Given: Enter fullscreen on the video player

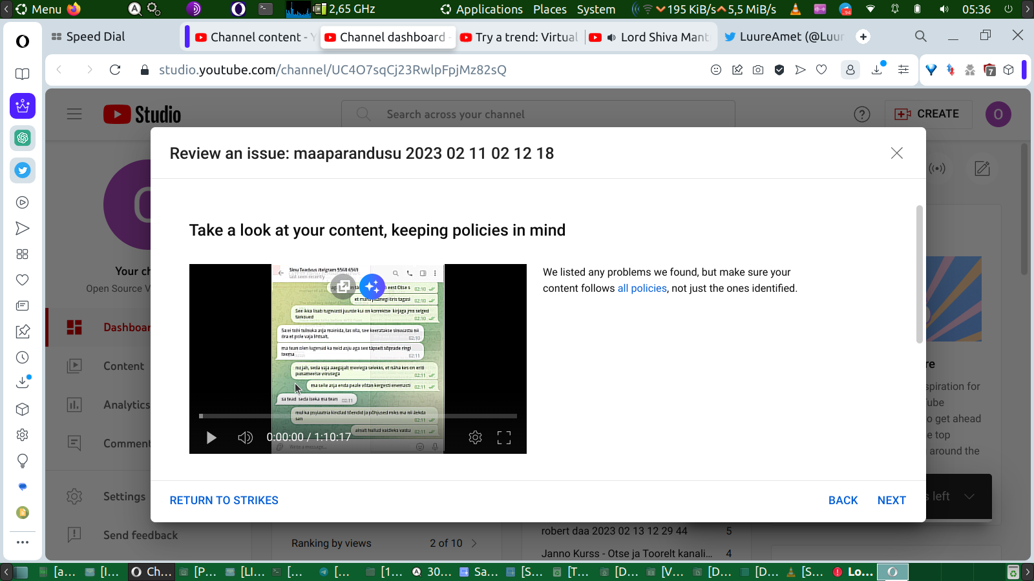Looking at the screenshot, I should tap(504, 438).
